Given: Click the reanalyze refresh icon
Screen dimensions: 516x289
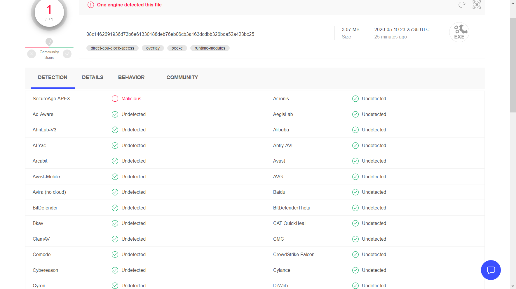Looking at the screenshot, I should point(462,5).
